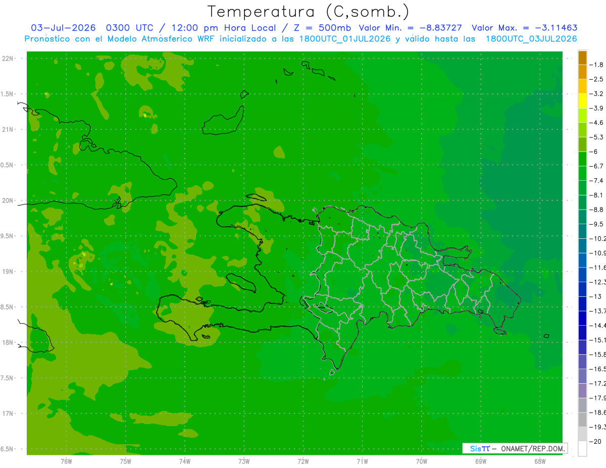Click the '-2.5' colorbar value
The image size is (606, 468).
coord(596,79)
